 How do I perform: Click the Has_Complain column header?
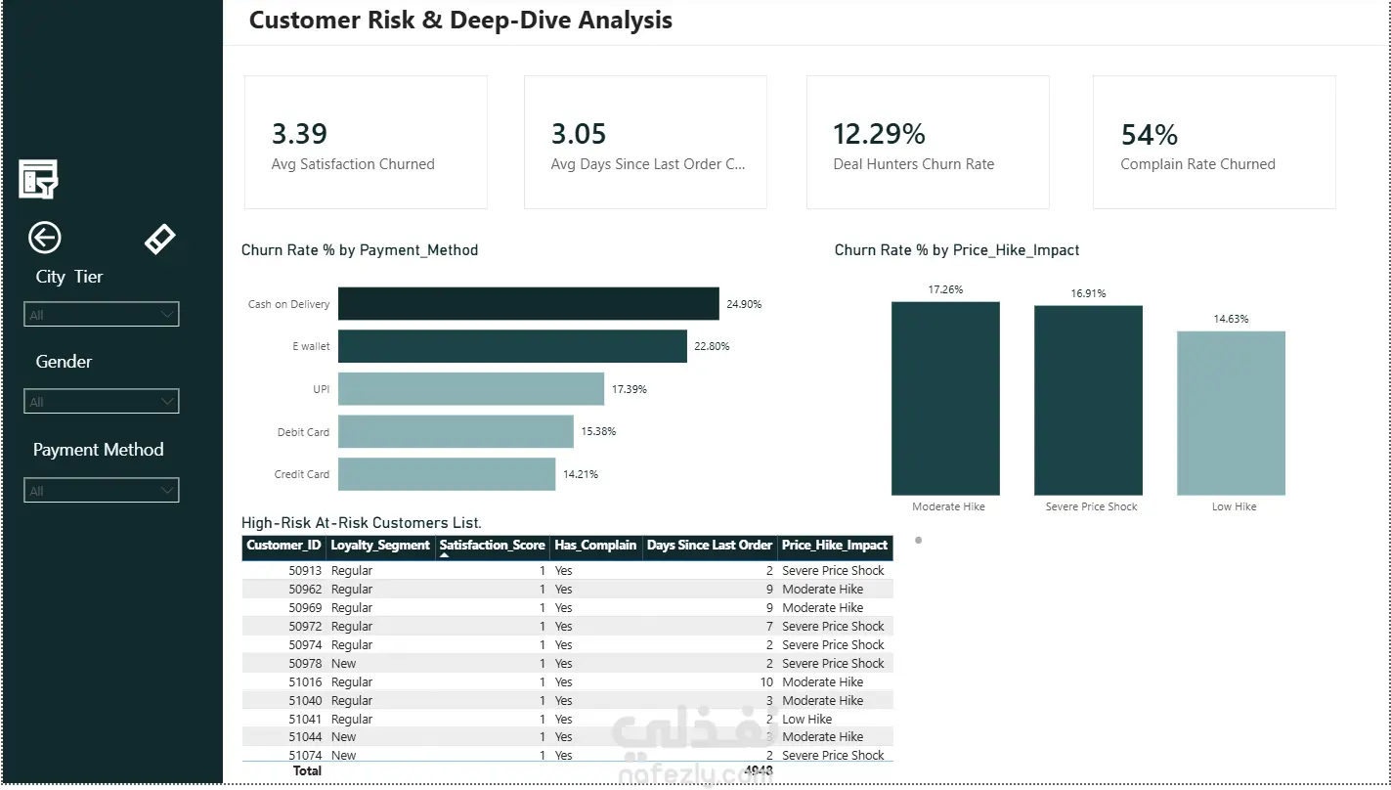595,546
